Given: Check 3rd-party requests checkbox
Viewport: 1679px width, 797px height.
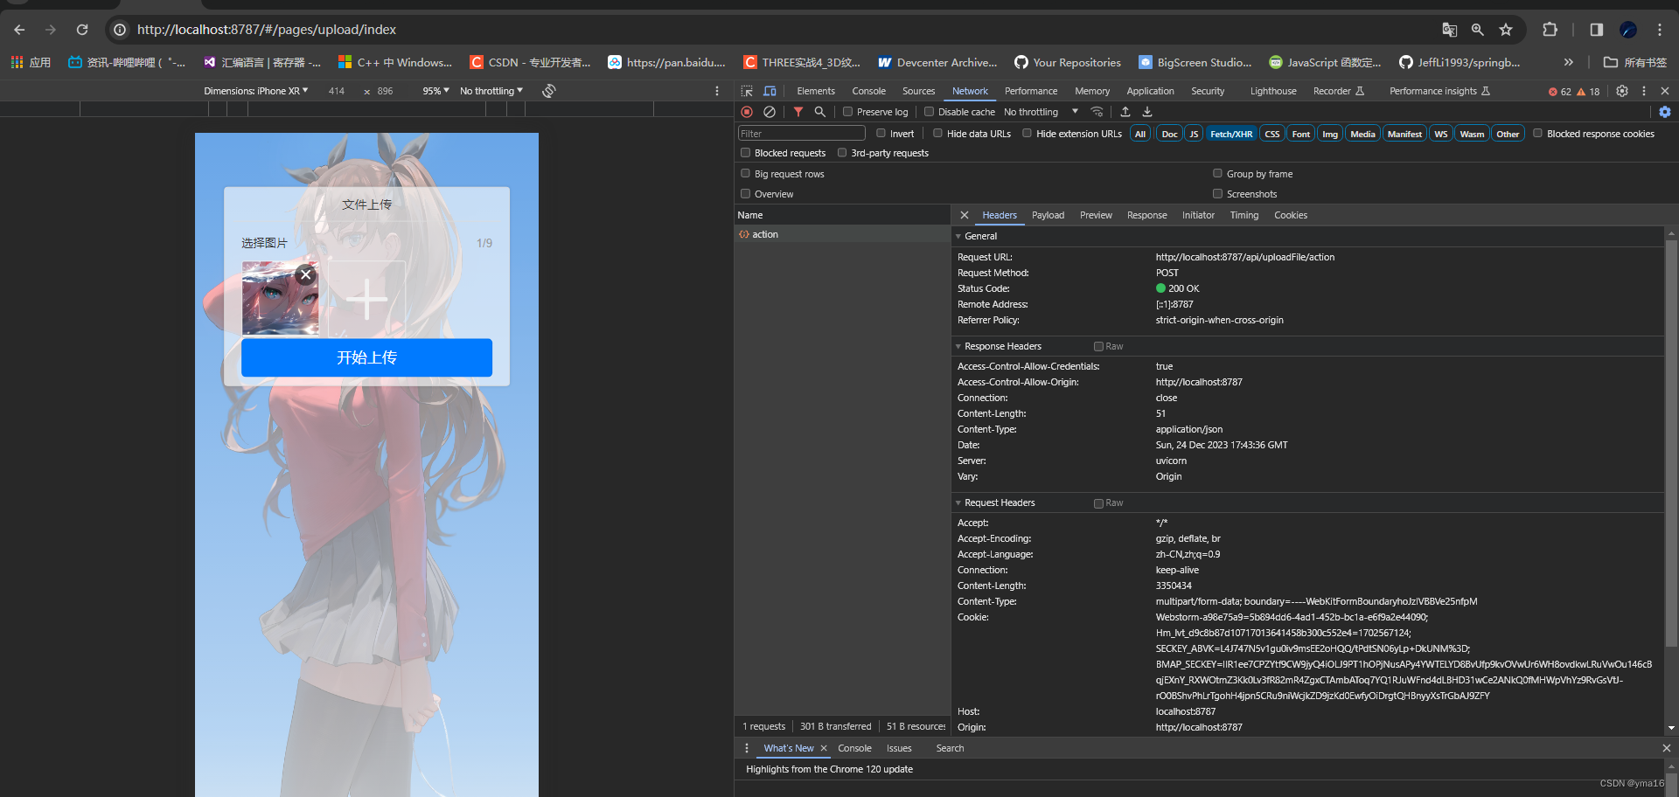Looking at the screenshot, I should tap(842, 153).
